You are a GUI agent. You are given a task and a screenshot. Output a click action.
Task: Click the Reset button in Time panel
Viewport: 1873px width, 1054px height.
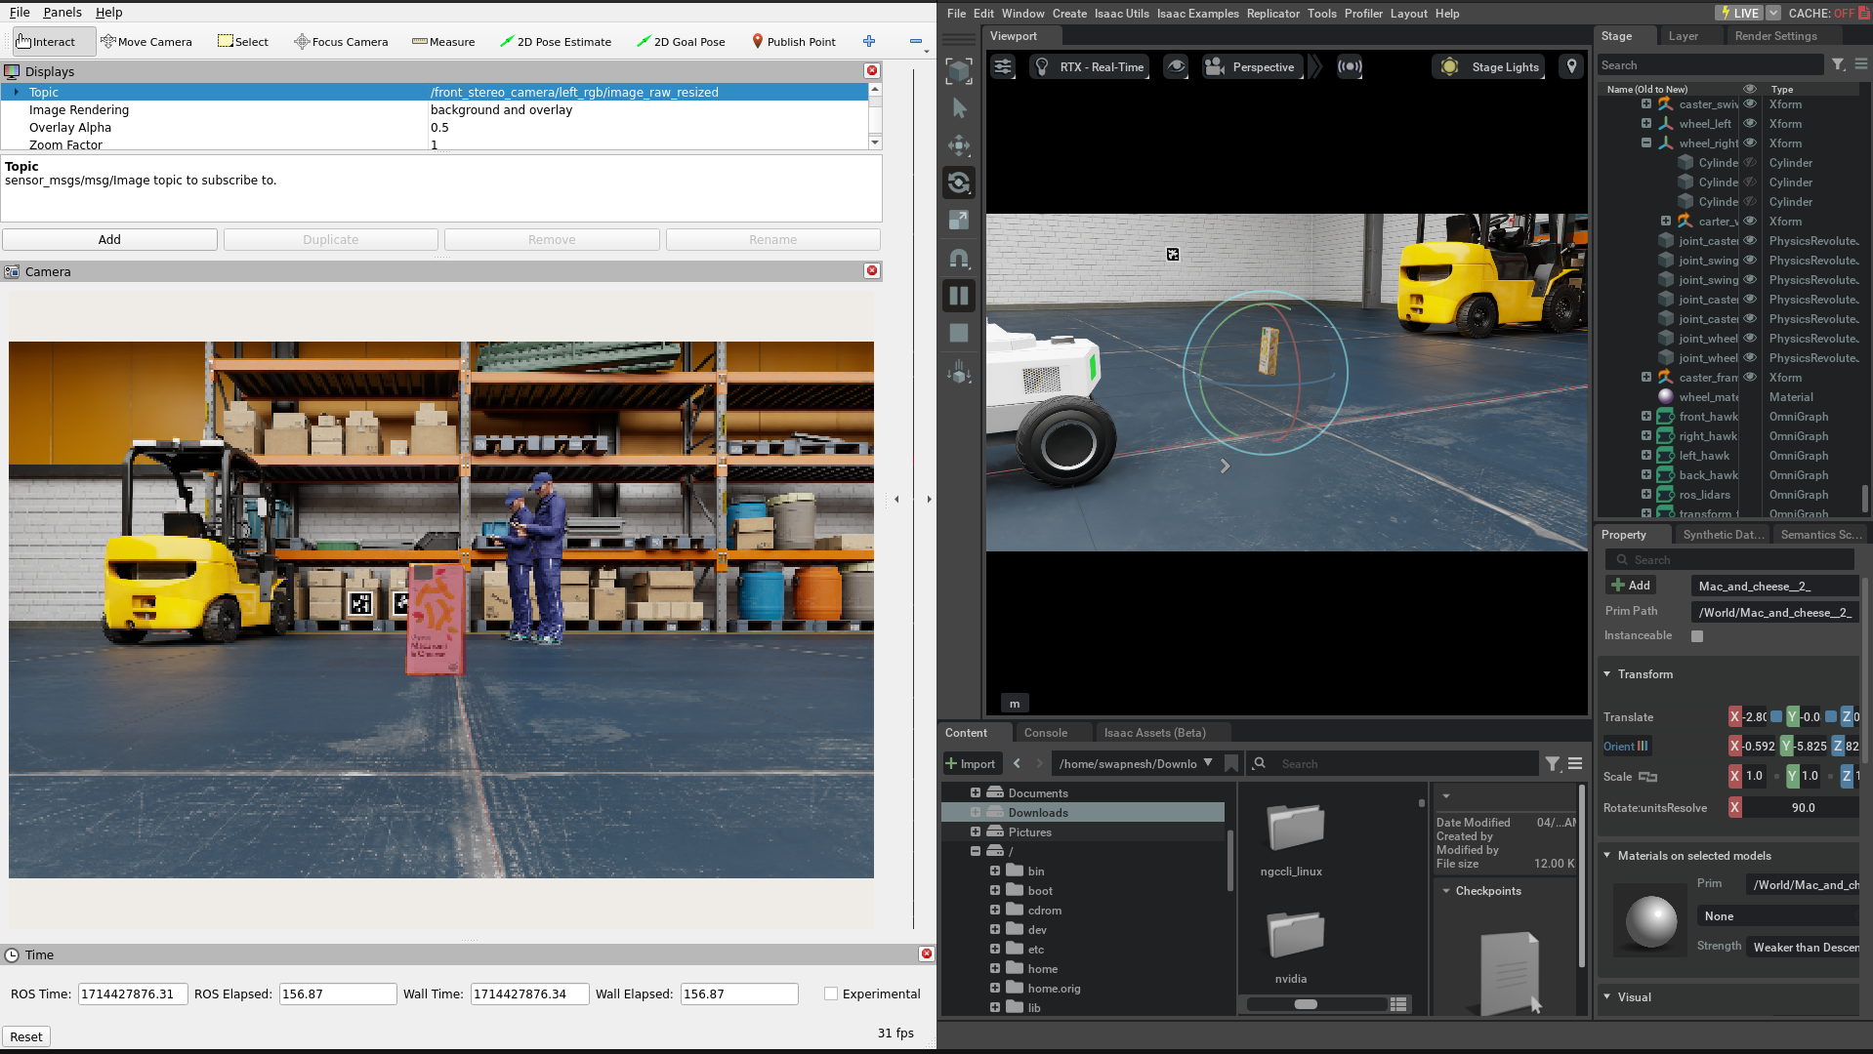pos(26,1036)
